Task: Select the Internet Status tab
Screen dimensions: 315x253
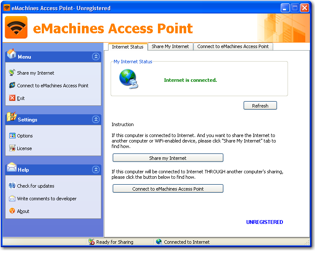Action: (128, 47)
